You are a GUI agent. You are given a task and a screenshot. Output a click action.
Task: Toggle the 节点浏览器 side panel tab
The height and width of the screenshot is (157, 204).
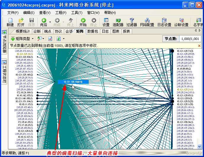coord(4,43)
